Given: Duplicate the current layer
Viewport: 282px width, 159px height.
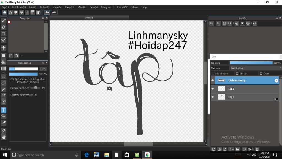Looking at the screenshot, I should [x=244, y=149].
